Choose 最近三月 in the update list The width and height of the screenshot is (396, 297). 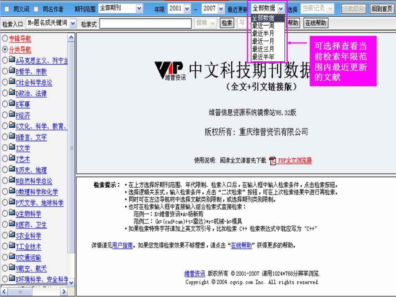pos(268,49)
